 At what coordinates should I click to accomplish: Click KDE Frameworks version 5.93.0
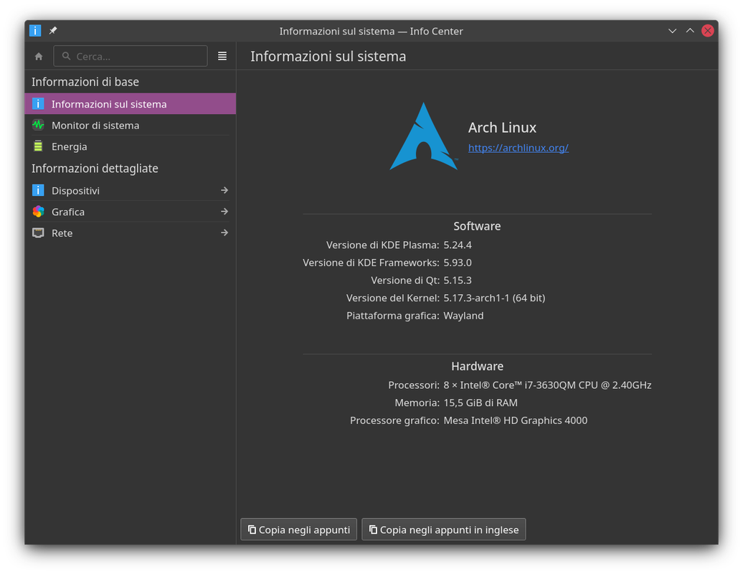coord(458,263)
